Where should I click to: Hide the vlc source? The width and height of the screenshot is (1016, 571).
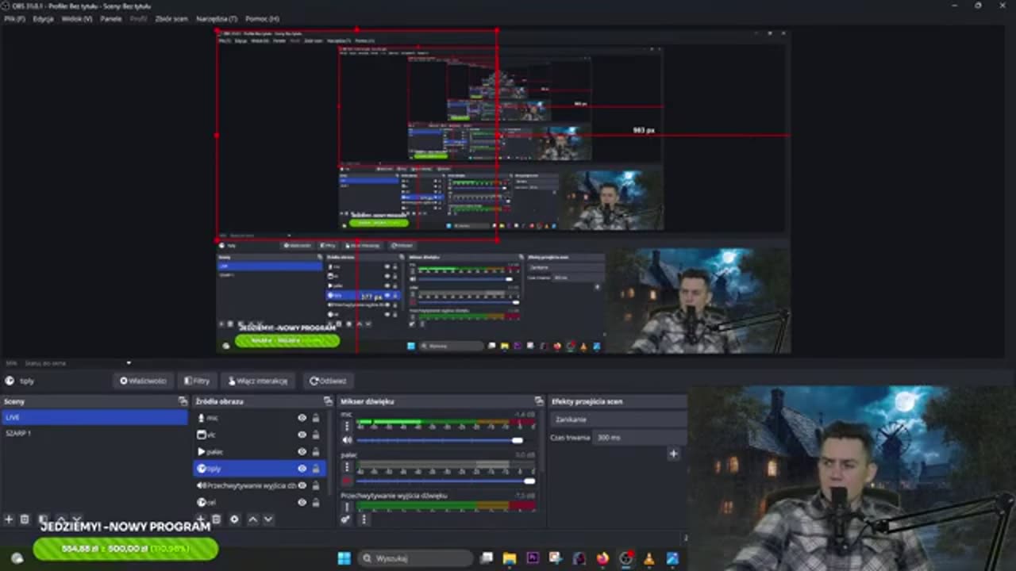pyautogui.click(x=302, y=435)
